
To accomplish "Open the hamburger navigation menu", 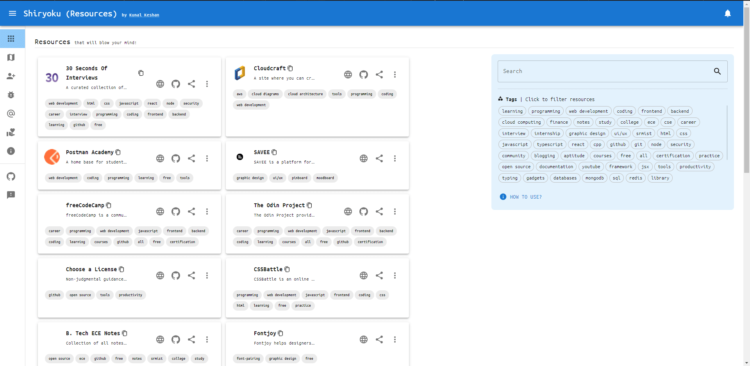I will [x=12, y=13].
